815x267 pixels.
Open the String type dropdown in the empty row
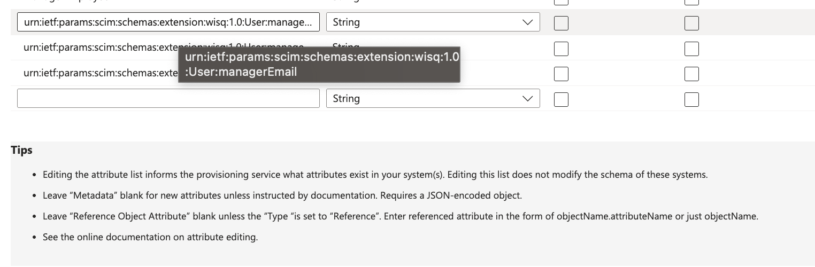pos(432,98)
